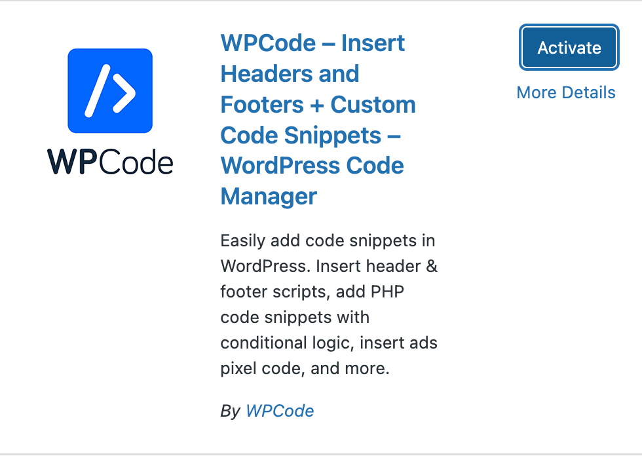
Task: Click "Headers and" in the plugin title
Action: (x=290, y=73)
